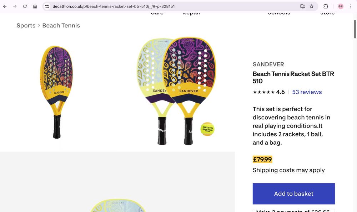Click the address bar URL field

tap(171, 6)
